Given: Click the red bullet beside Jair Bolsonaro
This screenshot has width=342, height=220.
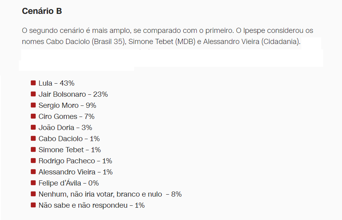Looking at the screenshot, I should [33, 94].
